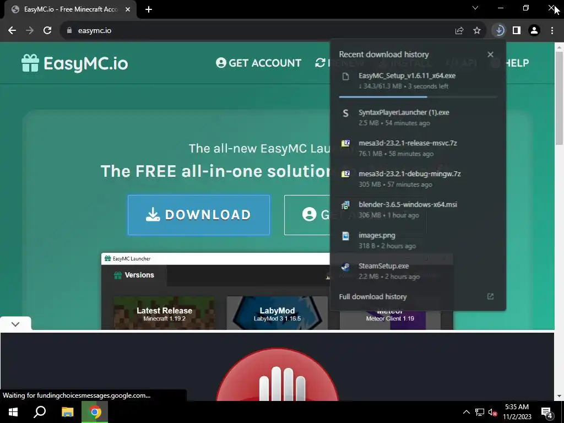Open the images.png download
564x423 pixels.
[x=418, y=240]
